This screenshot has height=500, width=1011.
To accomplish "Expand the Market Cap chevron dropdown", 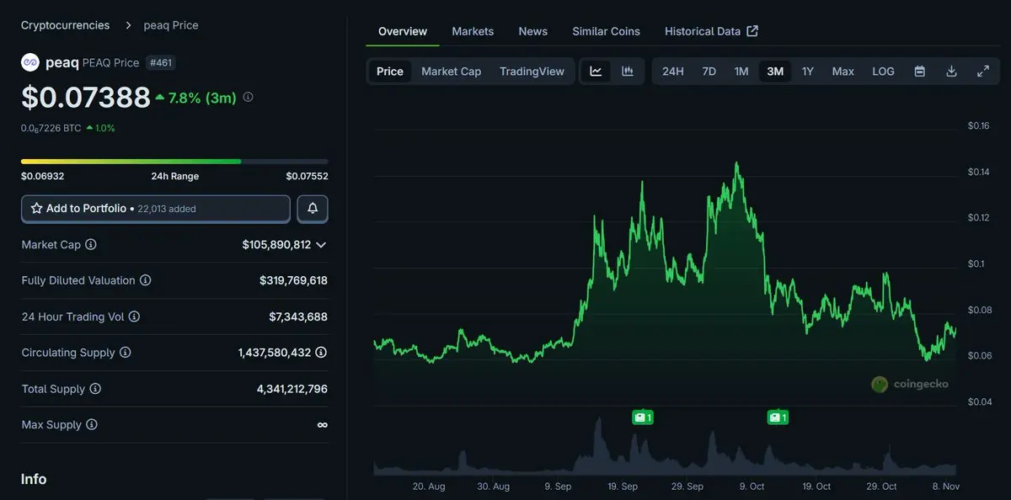I will point(321,245).
